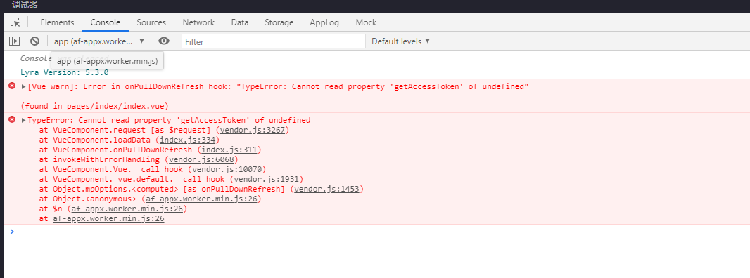
Task: Open vendor.js:3267 source link
Action: click(253, 130)
